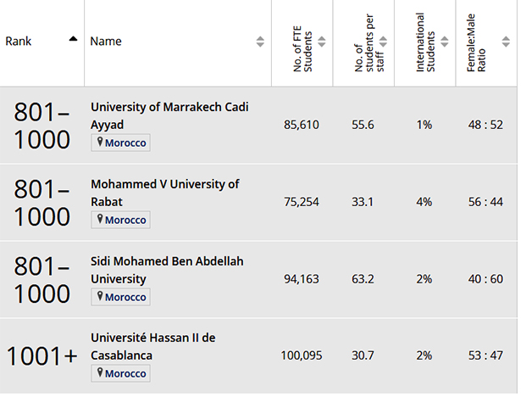Click the 1001+ rank cell
Image resolution: width=521 pixels, height=397 pixels.
(x=42, y=356)
